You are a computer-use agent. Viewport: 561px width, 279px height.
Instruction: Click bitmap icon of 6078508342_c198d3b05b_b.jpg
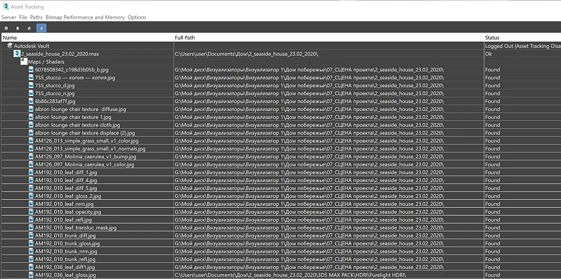[31, 69]
